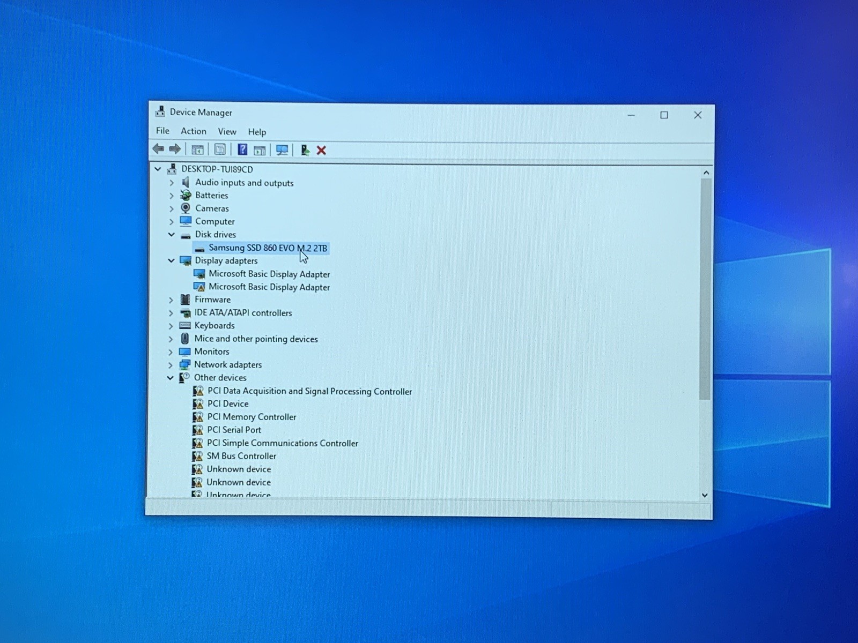Select second Microsoft Basic Display Adapter with warning
The width and height of the screenshot is (858, 643).
tap(269, 287)
